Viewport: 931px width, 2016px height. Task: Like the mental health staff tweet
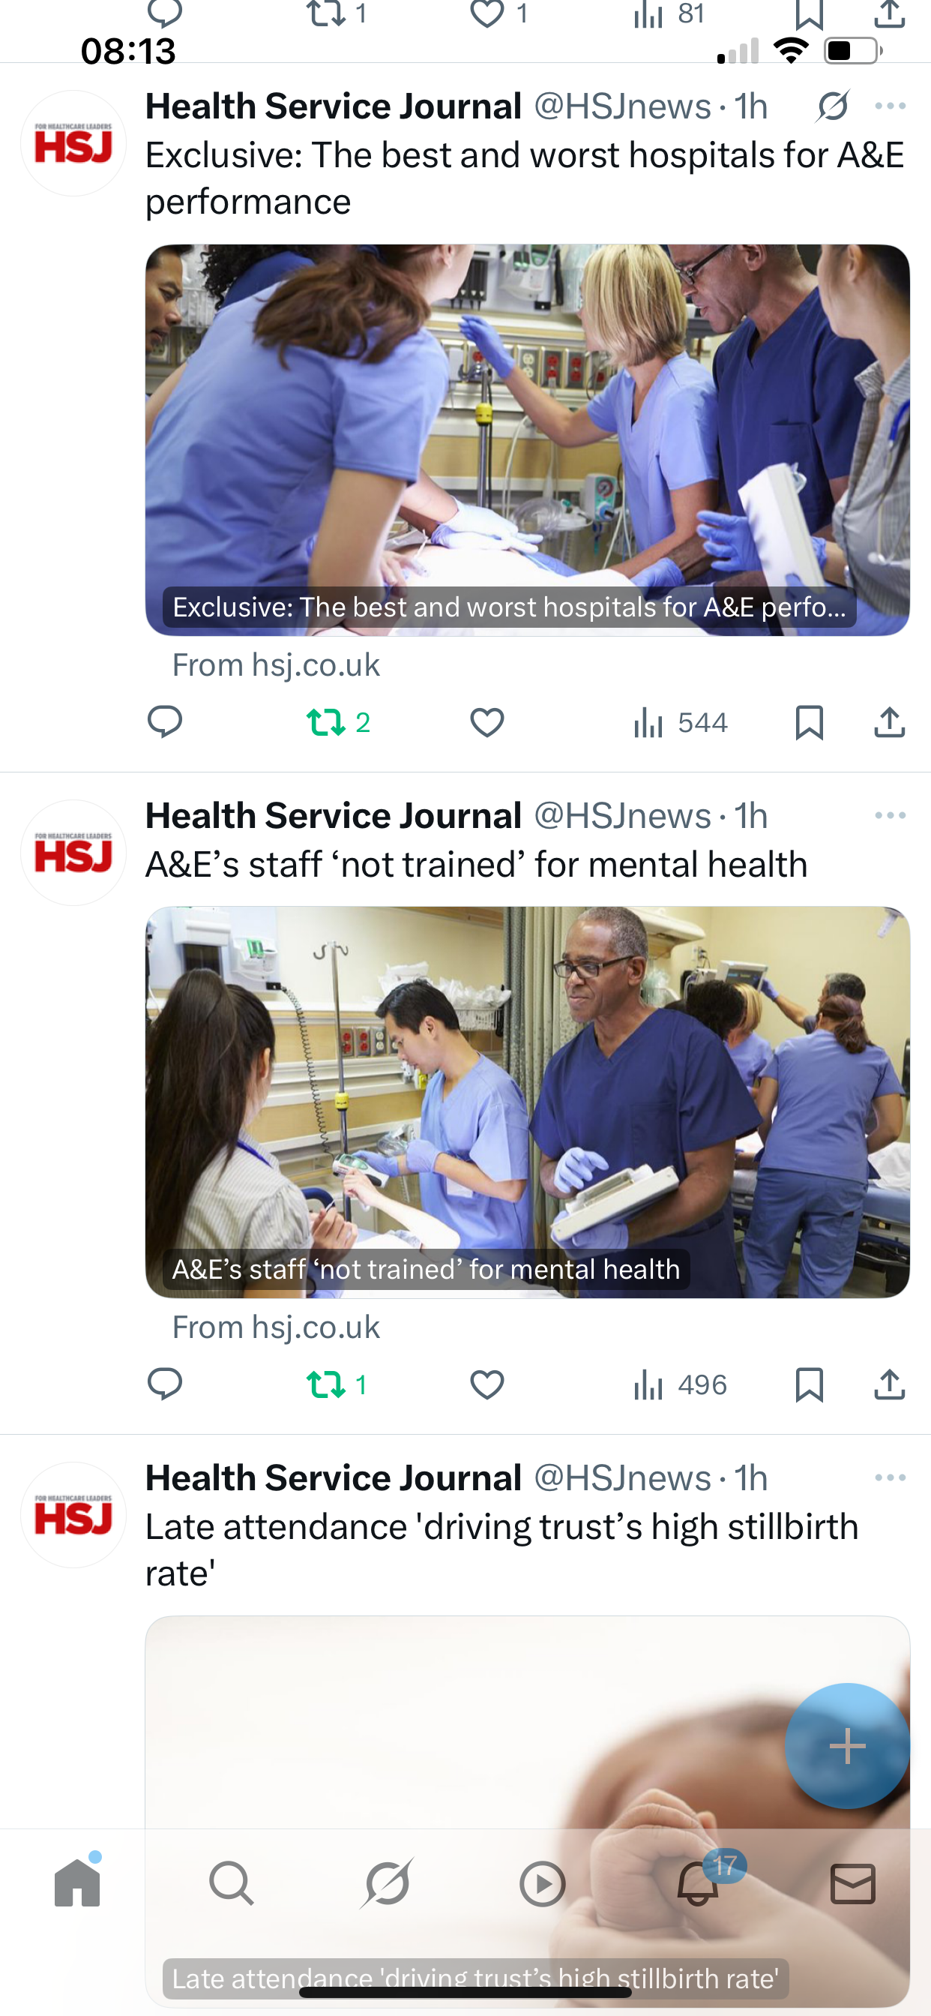tap(486, 1384)
